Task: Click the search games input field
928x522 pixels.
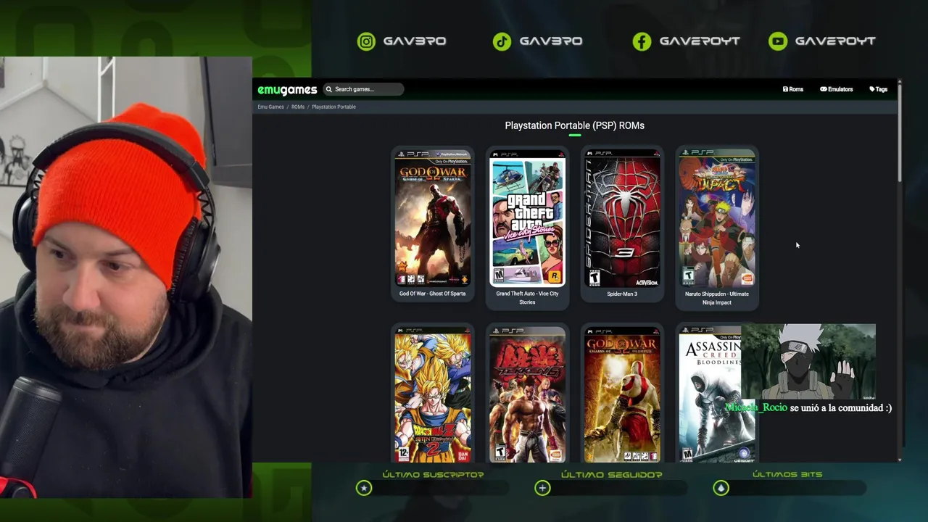Action: point(363,89)
